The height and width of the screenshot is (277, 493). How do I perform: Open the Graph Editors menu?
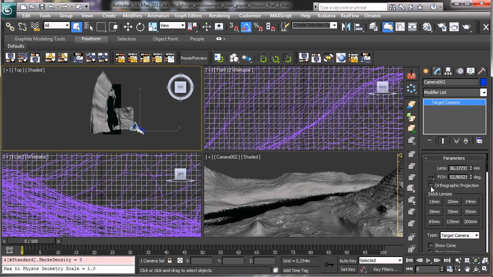pyautogui.click(x=188, y=16)
